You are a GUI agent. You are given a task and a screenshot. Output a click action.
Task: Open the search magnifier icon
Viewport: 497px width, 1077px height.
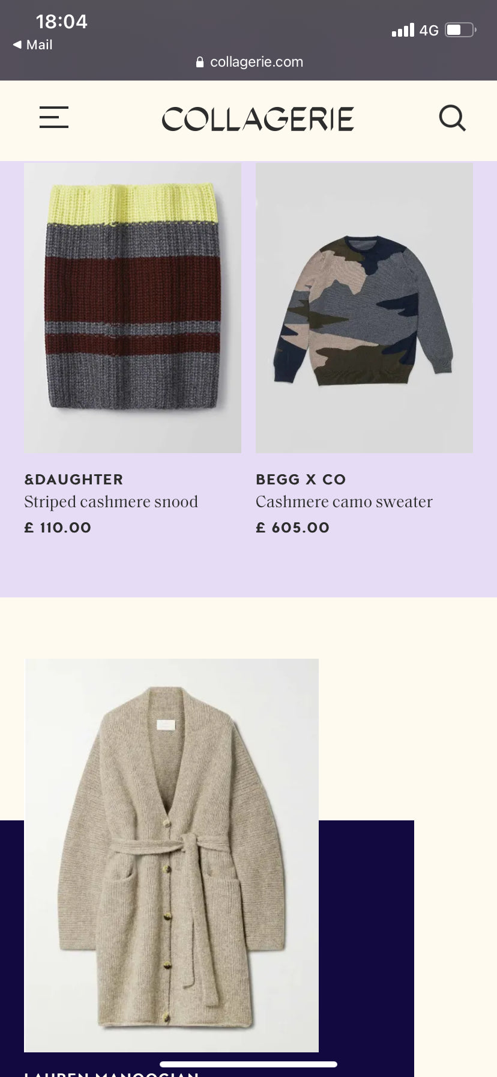pyautogui.click(x=453, y=118)
